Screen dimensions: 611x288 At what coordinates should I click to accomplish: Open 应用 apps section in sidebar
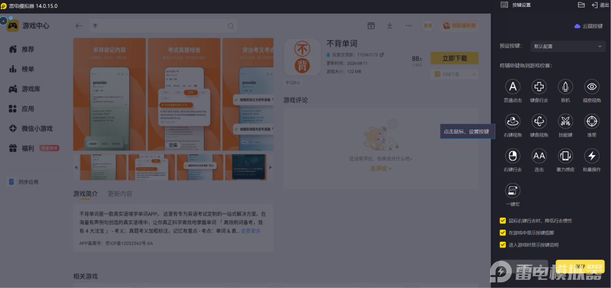[22, 109]
